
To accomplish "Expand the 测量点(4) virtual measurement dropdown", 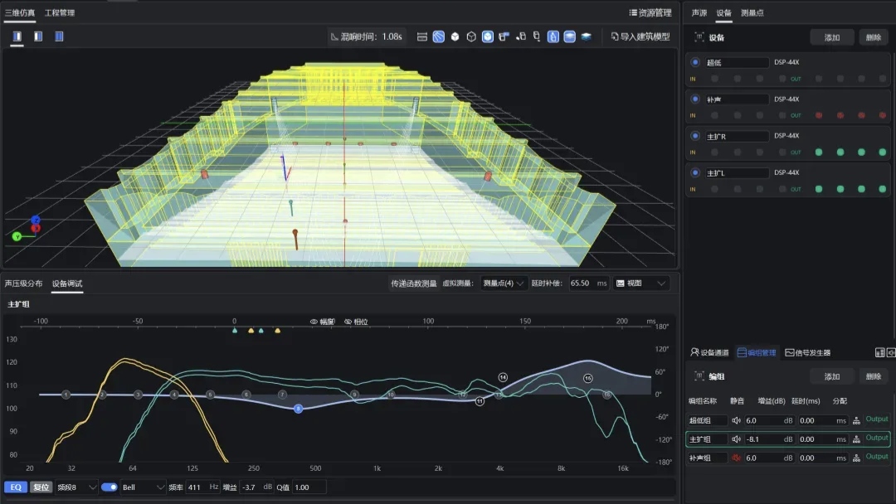I will pyautogui.click(x=504, y=283).
